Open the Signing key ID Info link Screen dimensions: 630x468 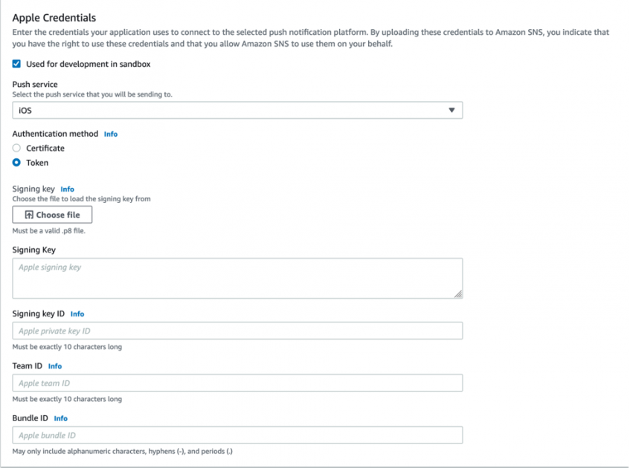[x=77, y=313]
